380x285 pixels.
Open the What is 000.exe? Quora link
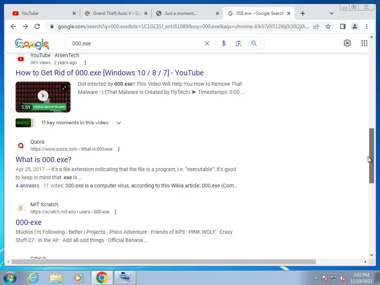tap(43, 160)
